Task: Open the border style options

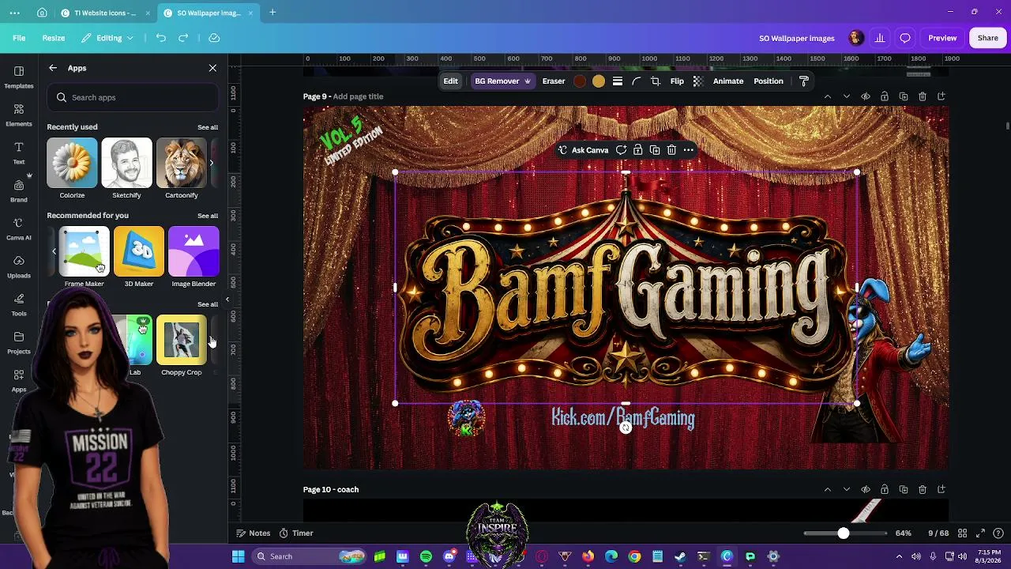Action: click(618, 81)
